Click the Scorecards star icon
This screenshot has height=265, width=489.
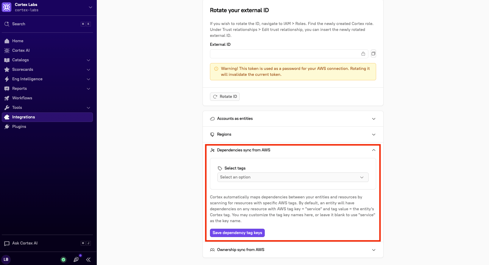click(7, 70)
